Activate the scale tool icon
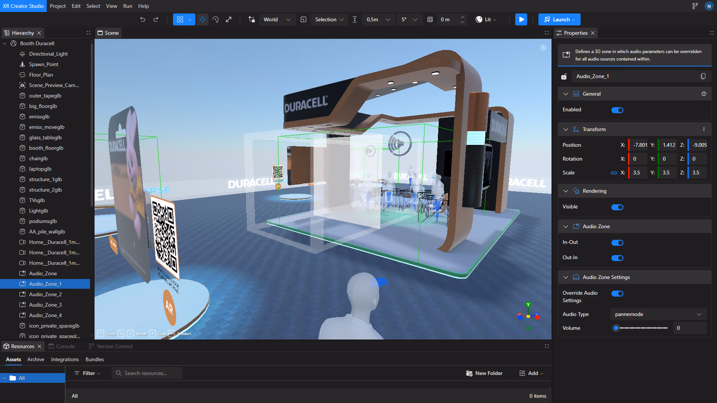The image size is (717, 403). (229, 19)
